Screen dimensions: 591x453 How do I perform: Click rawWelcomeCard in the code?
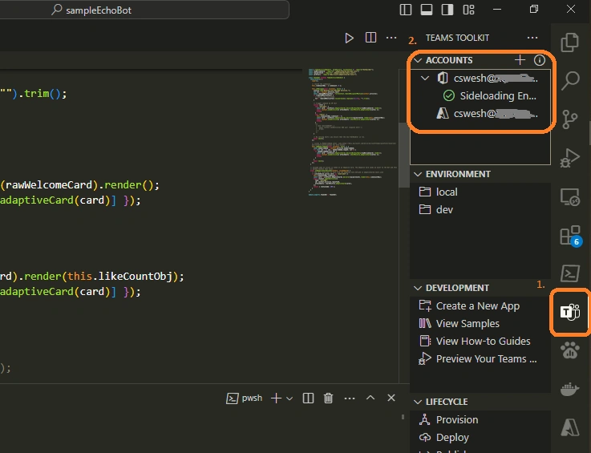[x=49, y=185]
